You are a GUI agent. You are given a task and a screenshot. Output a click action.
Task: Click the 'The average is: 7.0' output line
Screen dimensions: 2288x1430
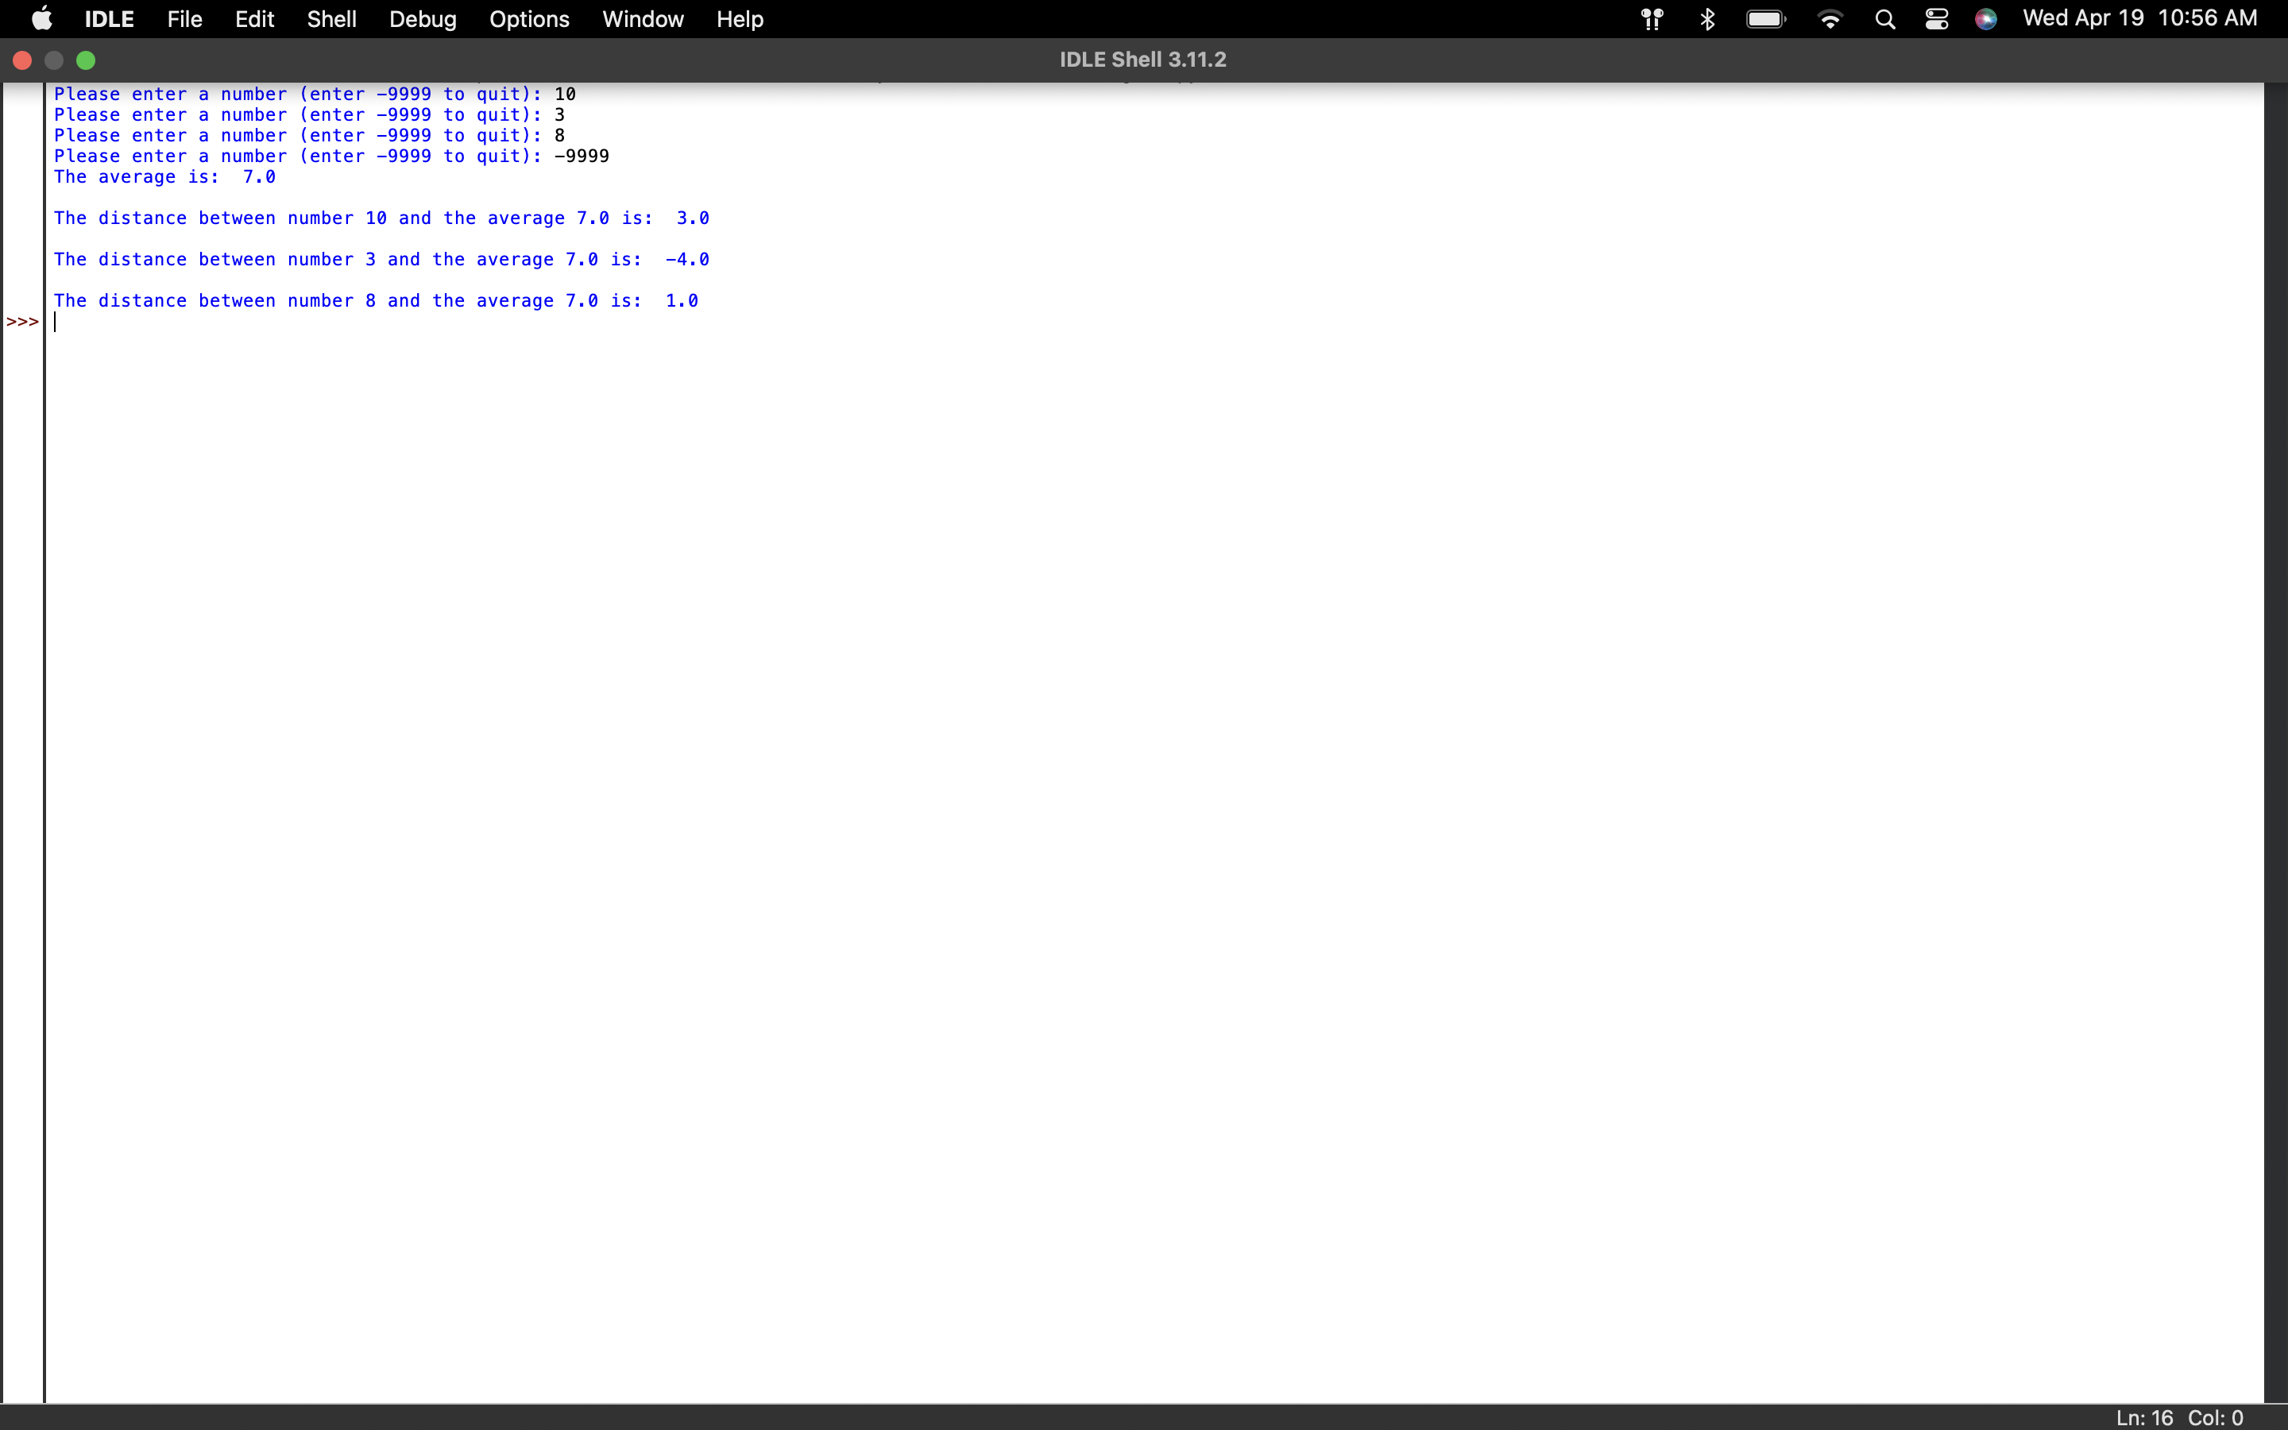[164, 177]
